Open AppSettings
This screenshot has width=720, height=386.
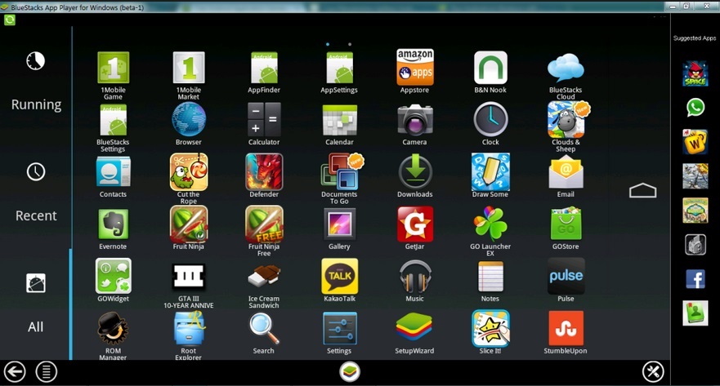point(339,68)
